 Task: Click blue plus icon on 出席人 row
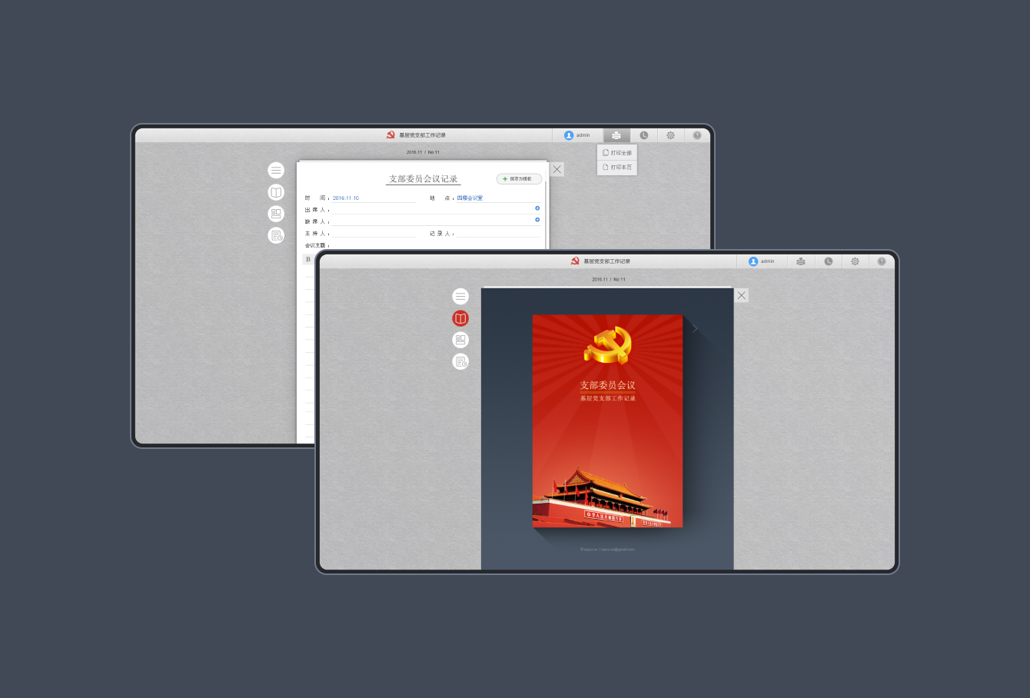(x=537, y=208)
